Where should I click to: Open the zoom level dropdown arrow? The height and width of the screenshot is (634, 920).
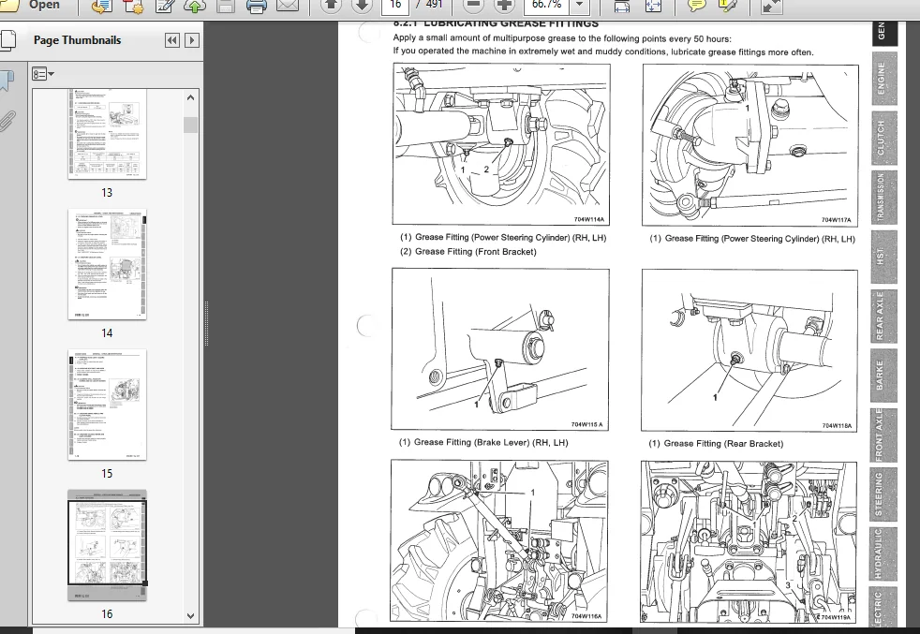pyautogui.click(x=580, y=6)
